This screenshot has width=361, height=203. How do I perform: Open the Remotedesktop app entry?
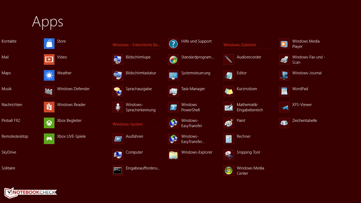tap(15, 136)
